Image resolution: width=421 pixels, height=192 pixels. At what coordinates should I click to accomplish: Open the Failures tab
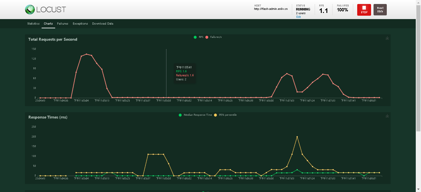tap(63, 24)
